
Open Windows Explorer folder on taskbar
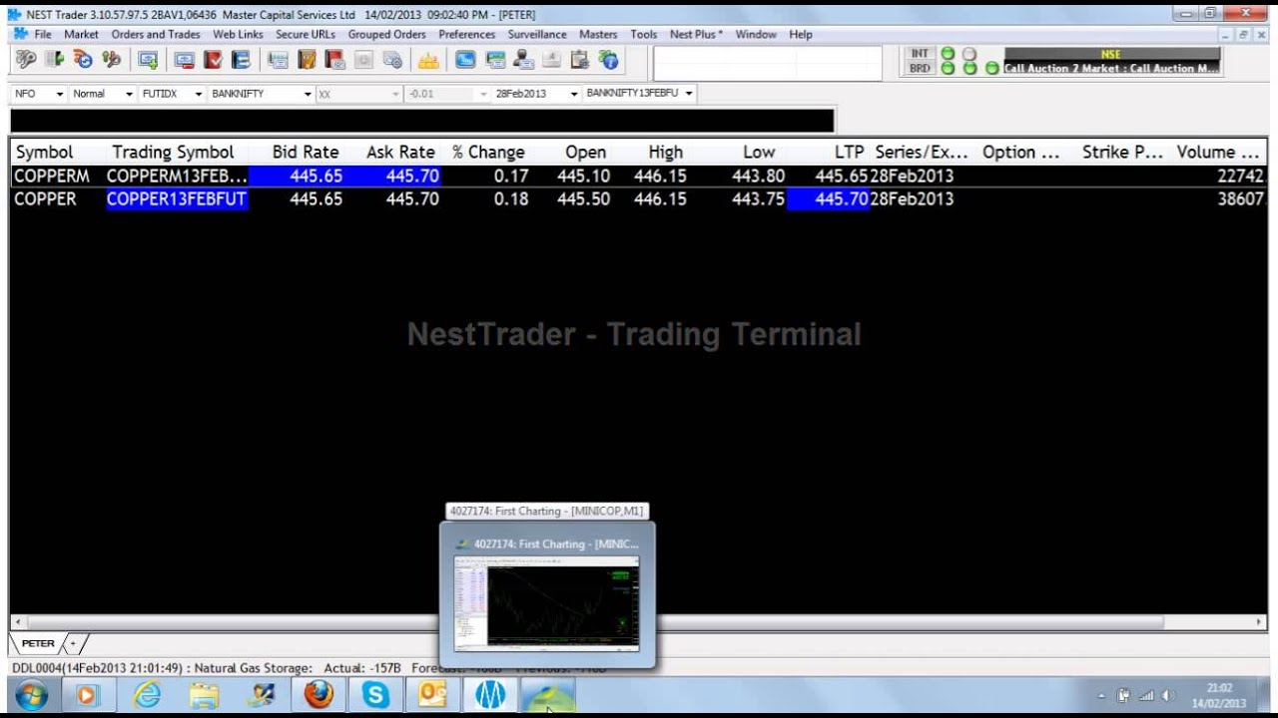click(204, 694)
